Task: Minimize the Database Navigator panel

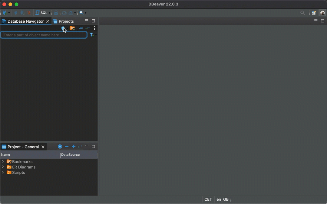Action: [87, 20]
